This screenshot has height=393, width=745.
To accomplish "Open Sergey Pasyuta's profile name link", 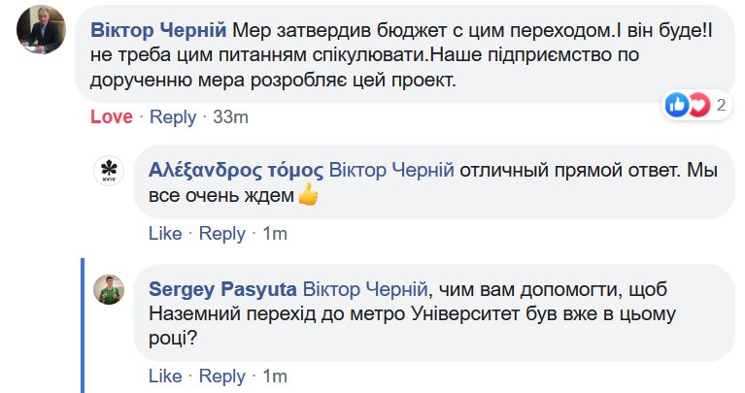I will click(x=220, y=288).
